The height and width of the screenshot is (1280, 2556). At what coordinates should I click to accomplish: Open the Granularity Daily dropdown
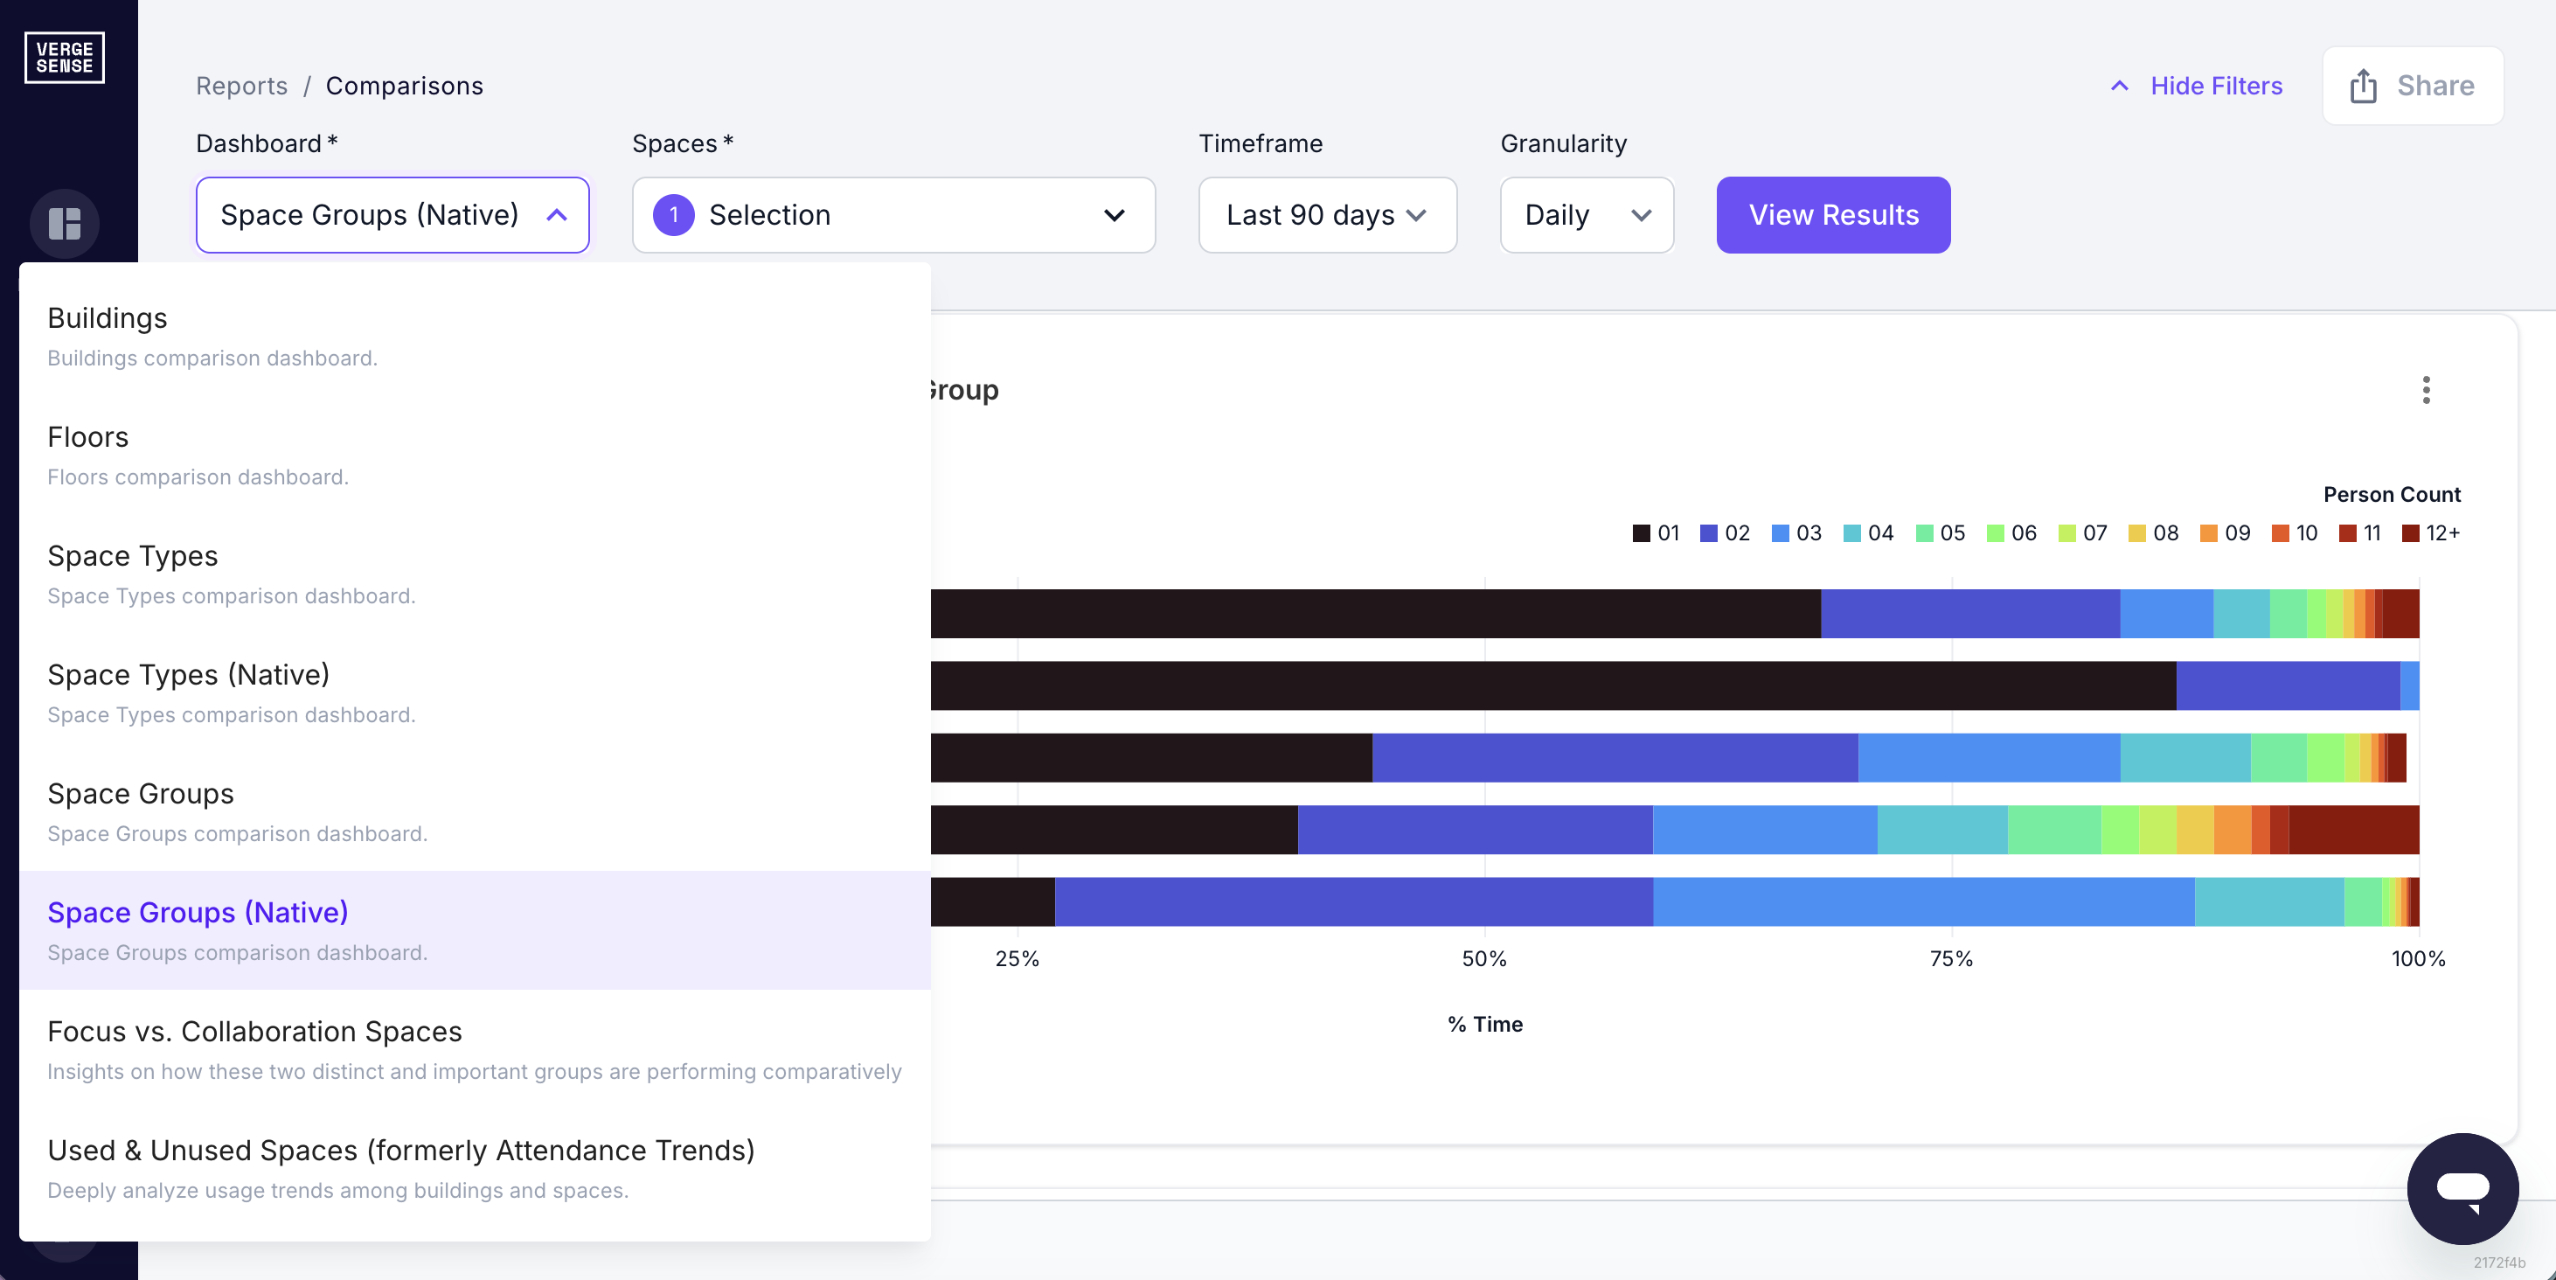click(1587, 215)
